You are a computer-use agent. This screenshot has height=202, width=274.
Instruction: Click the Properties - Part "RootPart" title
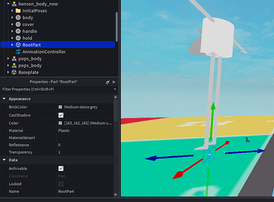click(x=53, y=82)
